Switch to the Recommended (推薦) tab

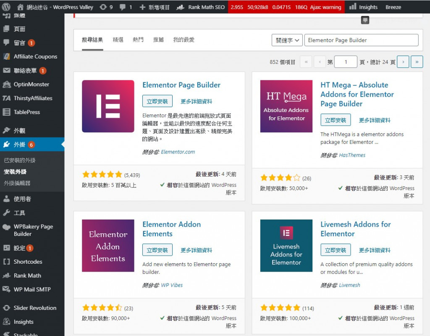point(158,40)
